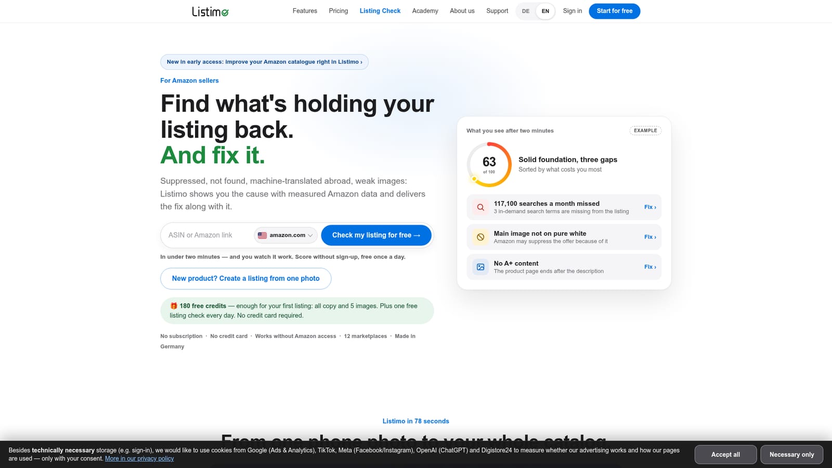832x468 pixels.
Task: Go to the Pricing page
Action: (x=339, y=11)
